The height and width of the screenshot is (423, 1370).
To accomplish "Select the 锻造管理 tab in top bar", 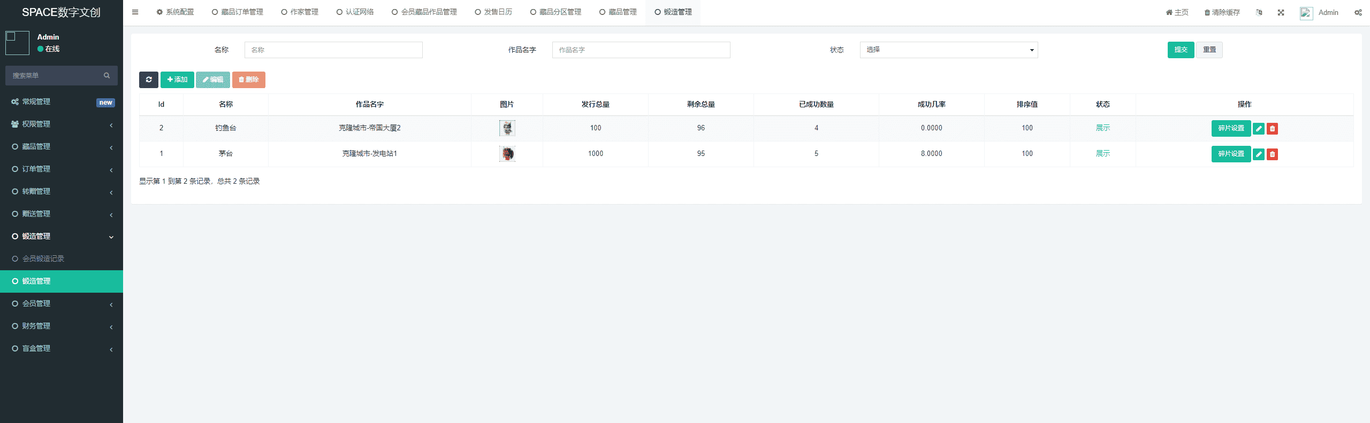I will tap(673, 12).
